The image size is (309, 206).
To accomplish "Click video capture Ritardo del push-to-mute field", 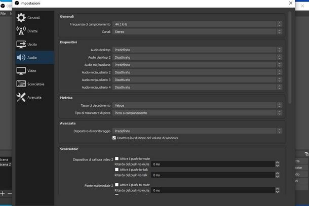I will coord(213,164).
